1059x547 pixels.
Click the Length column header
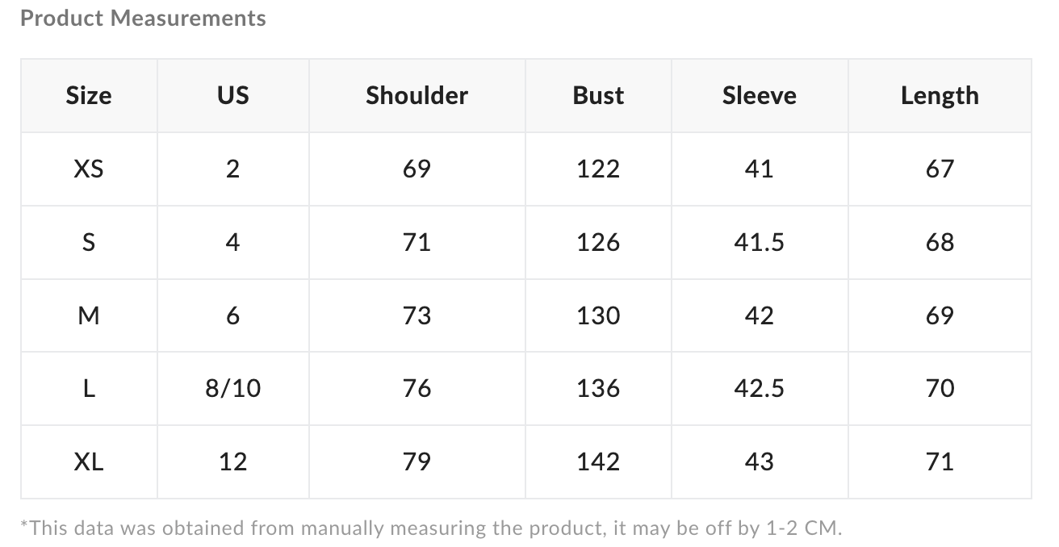tap(940, 96)
